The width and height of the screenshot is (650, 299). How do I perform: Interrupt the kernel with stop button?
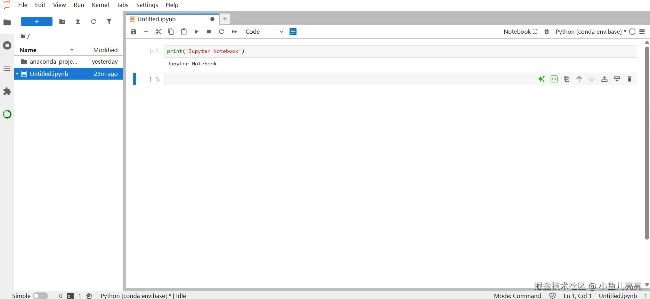pos(209,32)
